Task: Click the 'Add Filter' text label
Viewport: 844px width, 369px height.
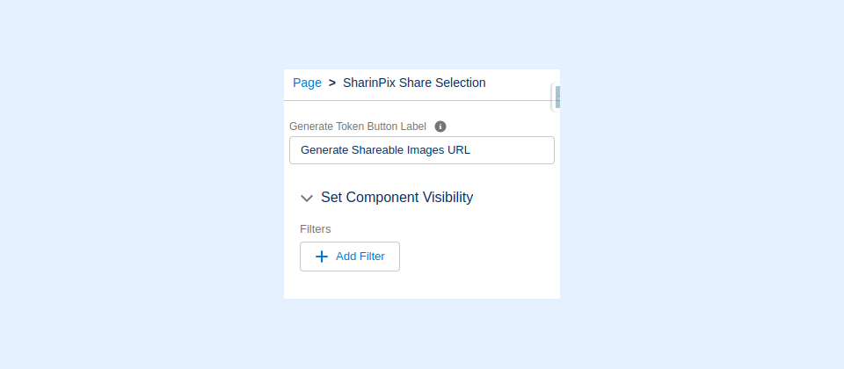Action: (x=360, y=257)
